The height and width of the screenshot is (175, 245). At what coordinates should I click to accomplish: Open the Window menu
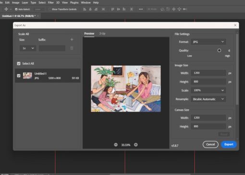coord(86,2)
